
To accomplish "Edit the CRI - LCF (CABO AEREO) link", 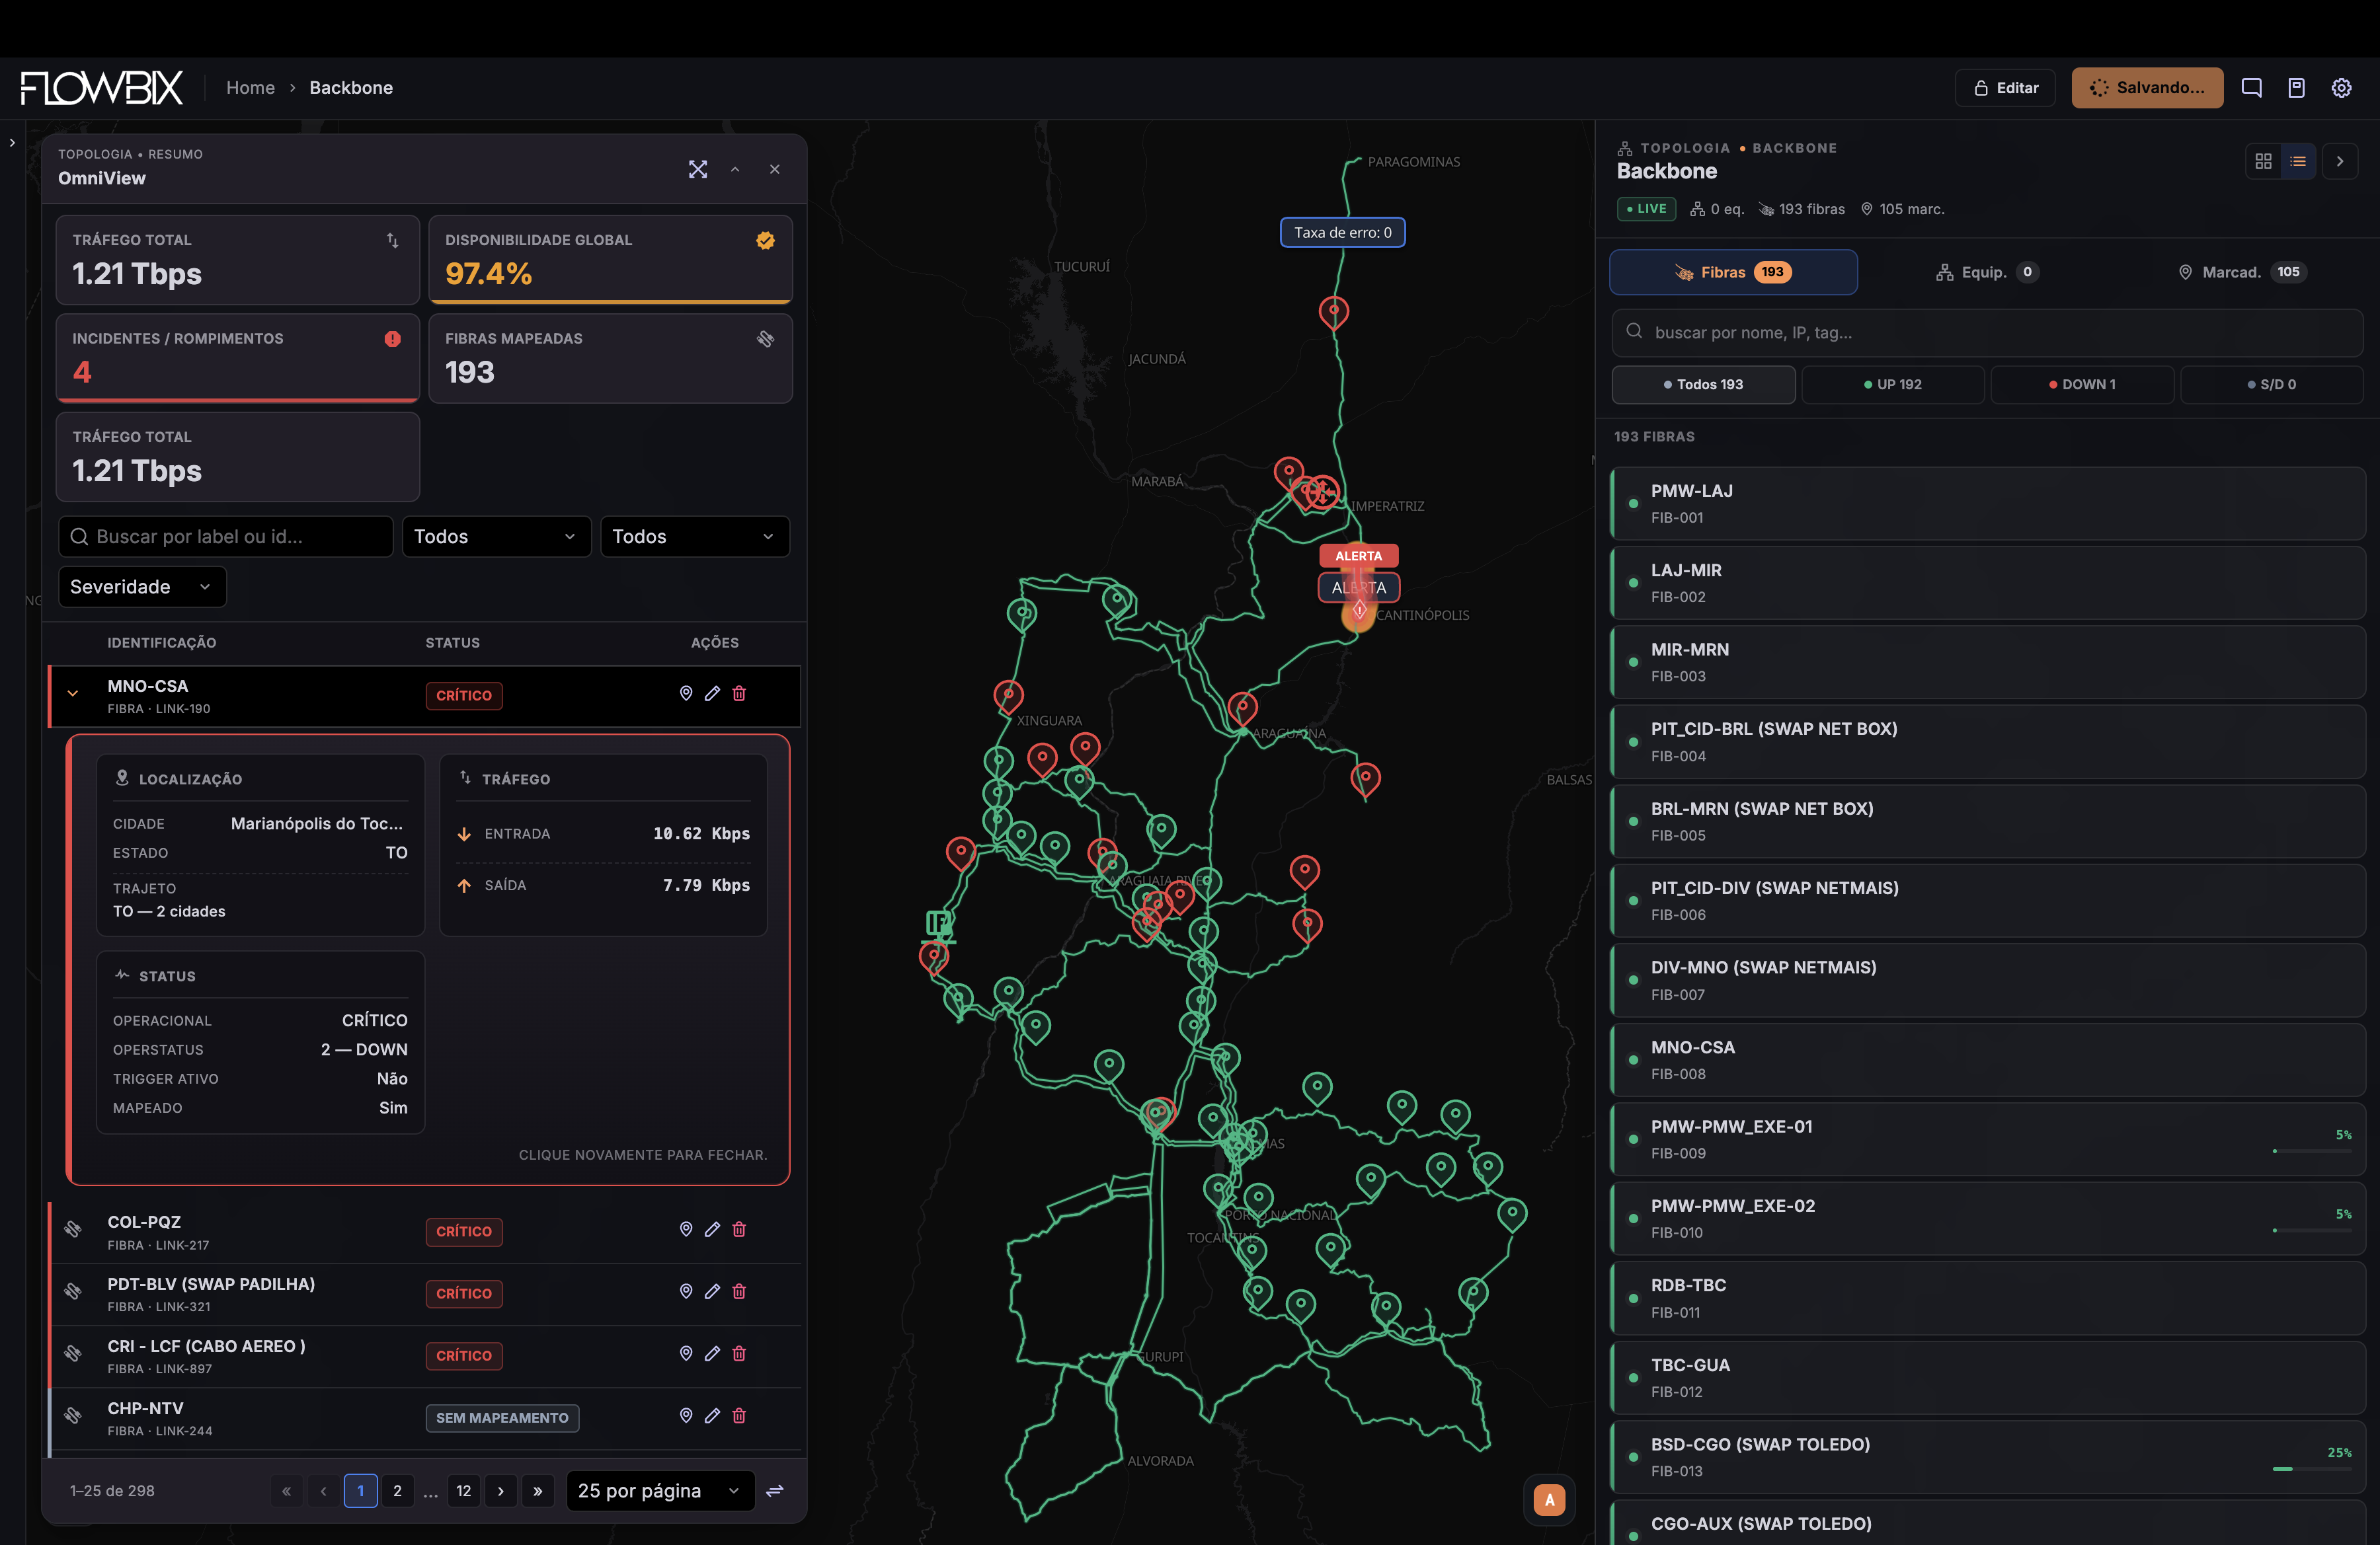I will 712,1353.
